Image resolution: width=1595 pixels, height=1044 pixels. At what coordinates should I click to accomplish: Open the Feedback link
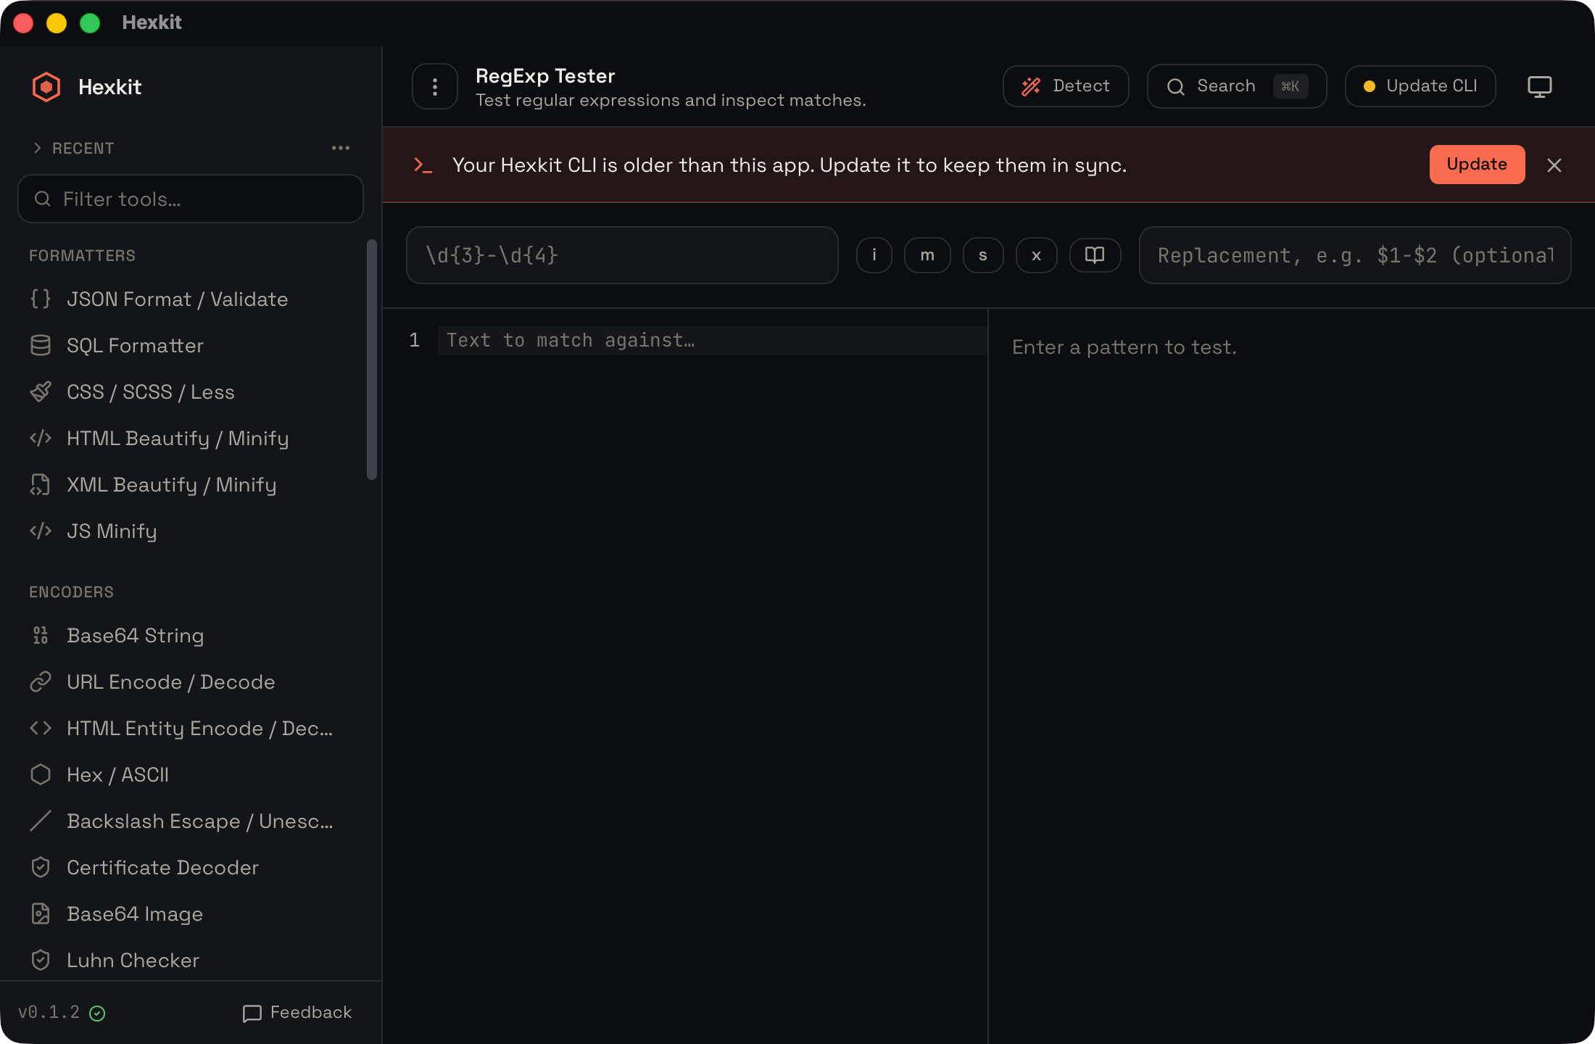[x=297, y=1013]
